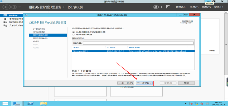
Task: Click the volume tray icon
Action: 202,104
